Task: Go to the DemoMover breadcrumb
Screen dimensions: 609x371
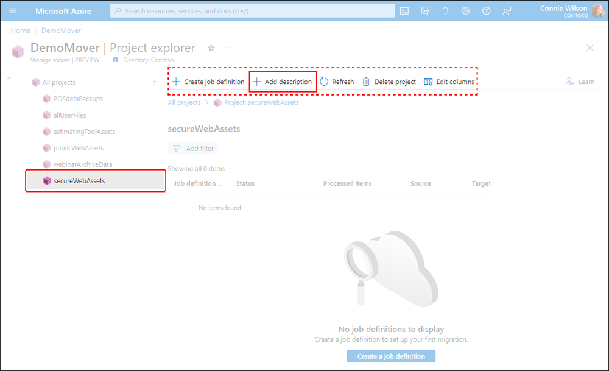Action: point(61,30)
